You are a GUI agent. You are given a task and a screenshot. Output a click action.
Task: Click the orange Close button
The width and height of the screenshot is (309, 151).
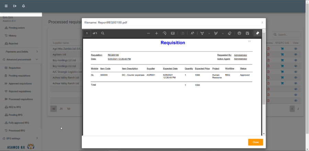(x=255, y=142)
